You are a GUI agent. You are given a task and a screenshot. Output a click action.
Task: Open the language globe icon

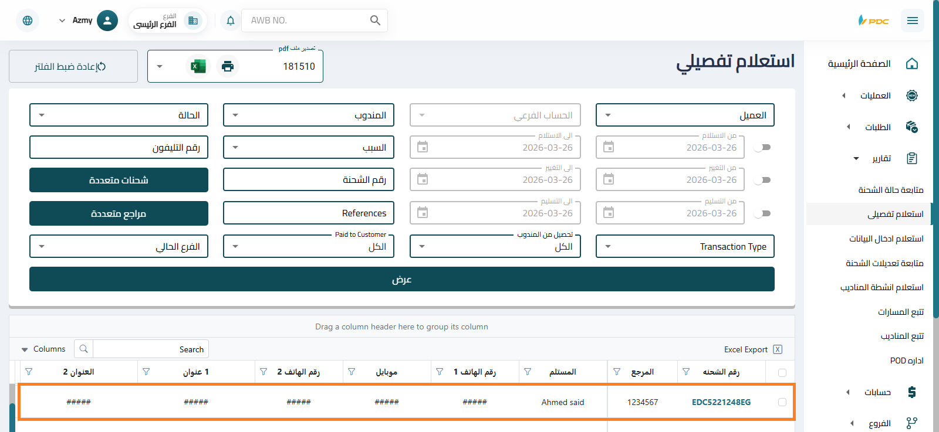(x=28, y=21)
